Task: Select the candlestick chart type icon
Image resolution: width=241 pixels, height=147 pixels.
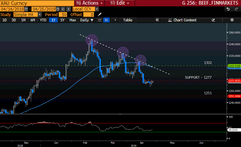Action: tap(106, 20)
